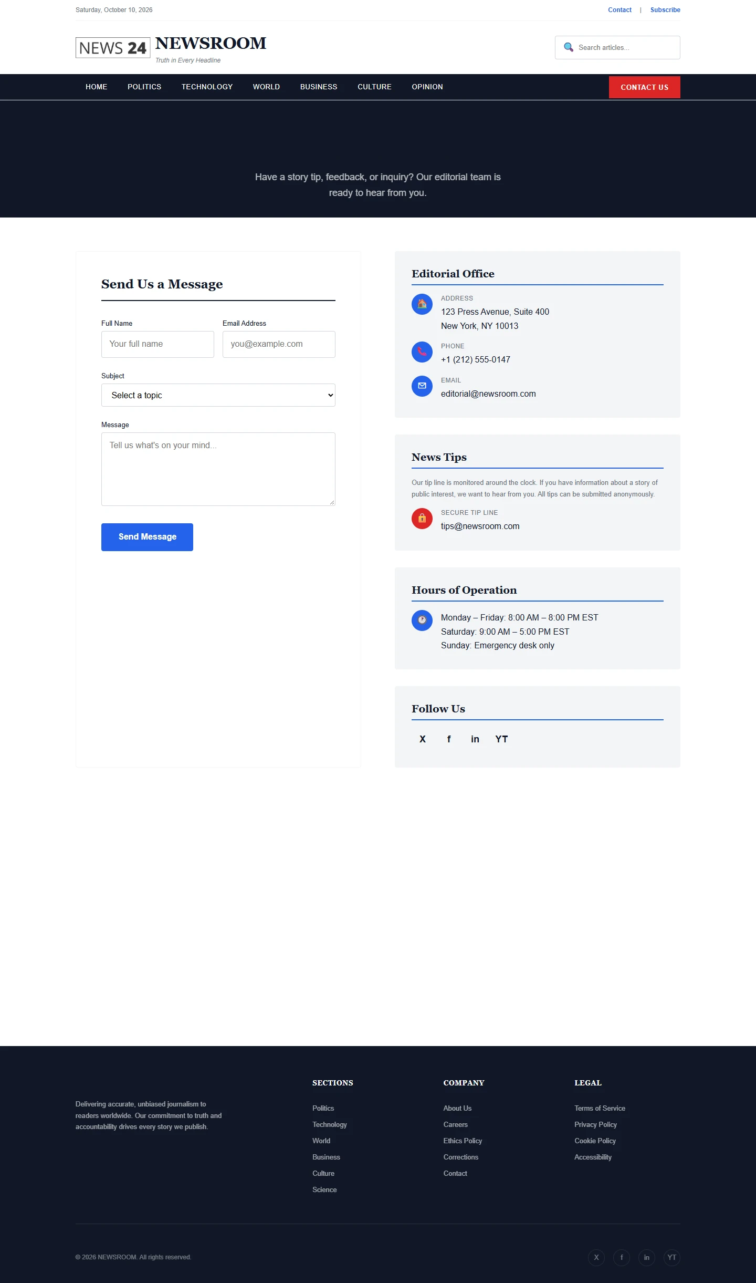The image size is (756, 1283).
Task: Click the phone handset icon
Action: coord(422,352)
